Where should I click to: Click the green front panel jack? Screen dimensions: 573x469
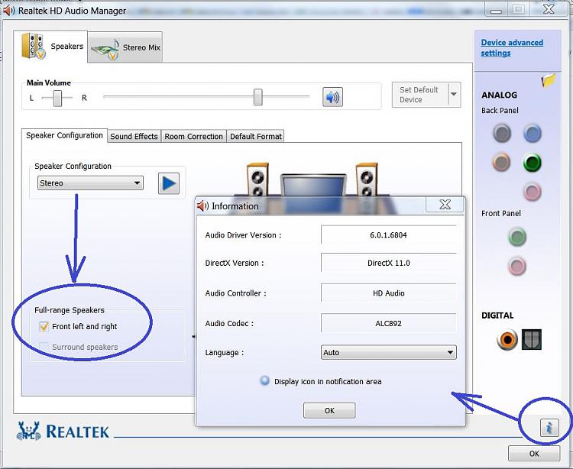pyautogui.click(x=517, y=237)
